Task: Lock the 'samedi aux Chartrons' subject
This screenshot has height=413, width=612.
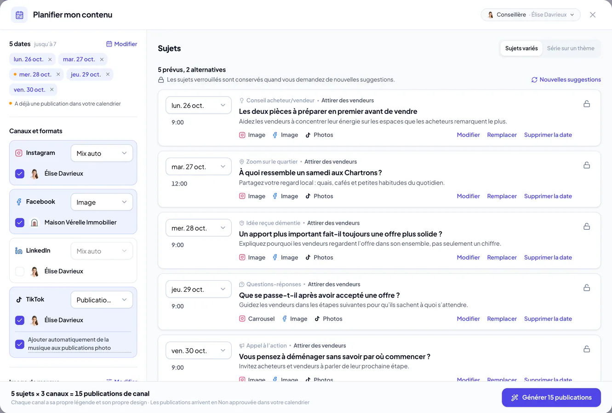Action: coord(587,165)
